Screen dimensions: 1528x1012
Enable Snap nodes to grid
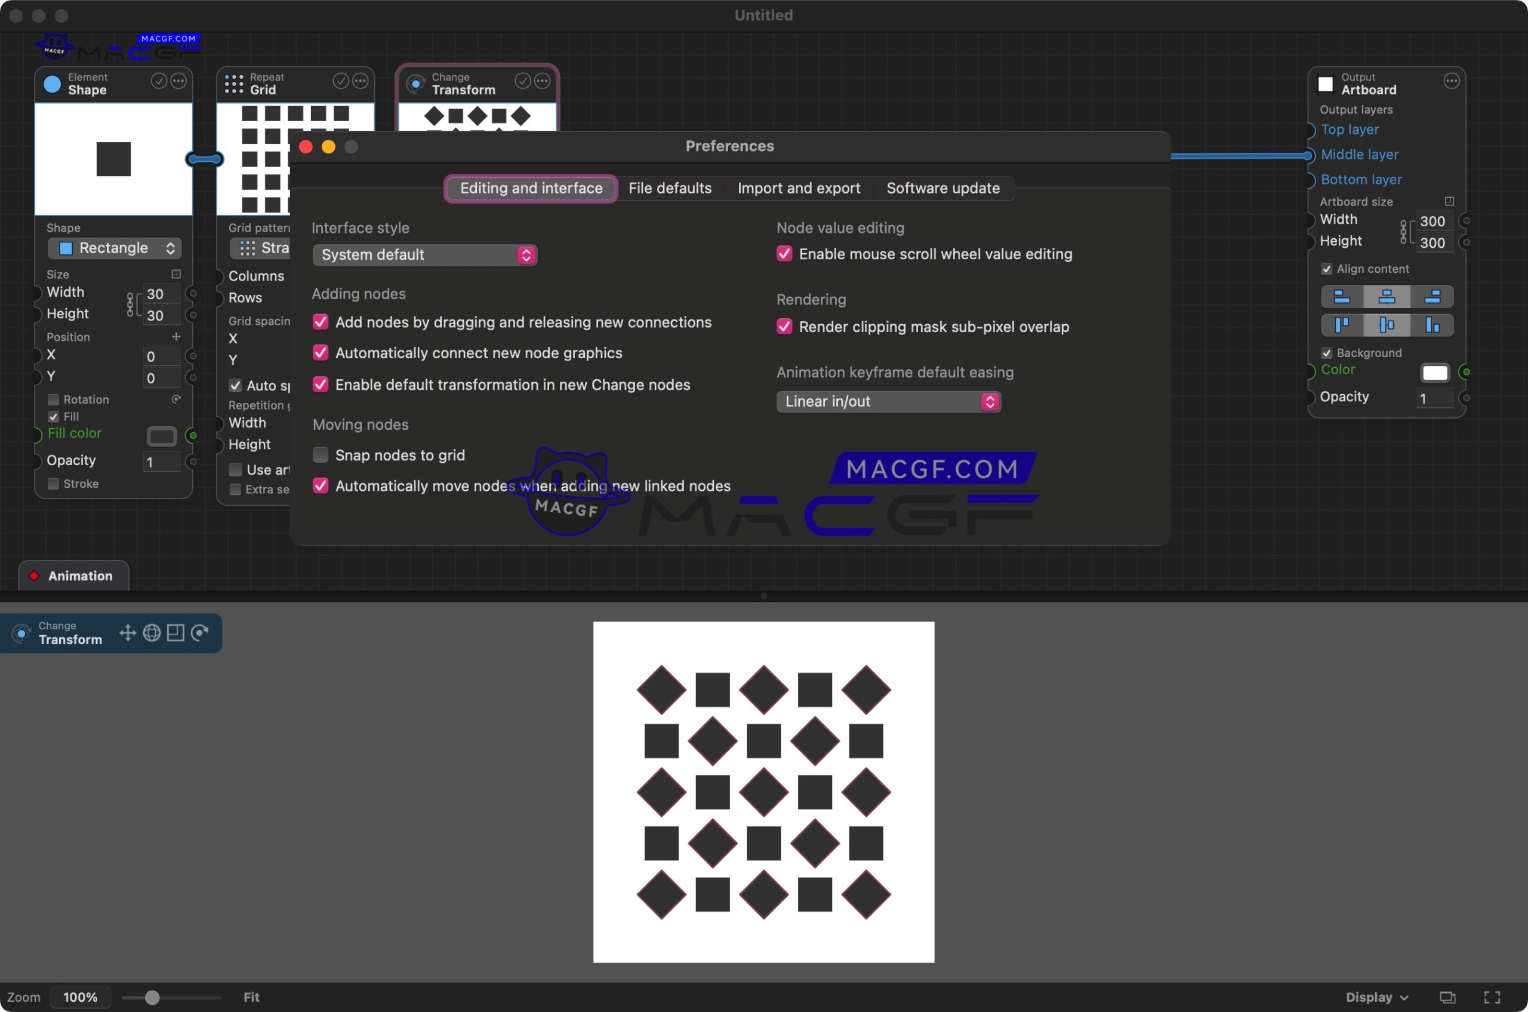[320, 454]
